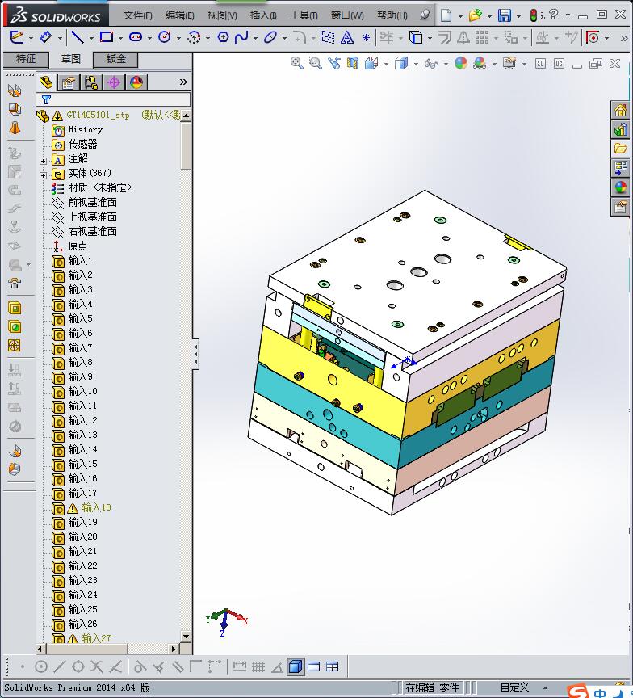
Task: Click the Rebuild traffic light icon
Action: pos(534,15)
